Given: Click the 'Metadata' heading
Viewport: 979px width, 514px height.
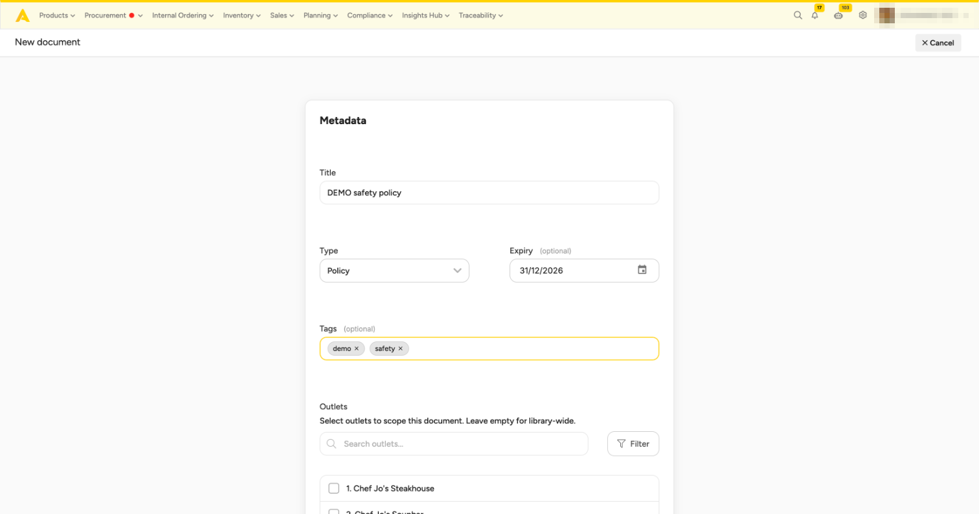Looking at the screenshot, I should click(x=343, y=120).
